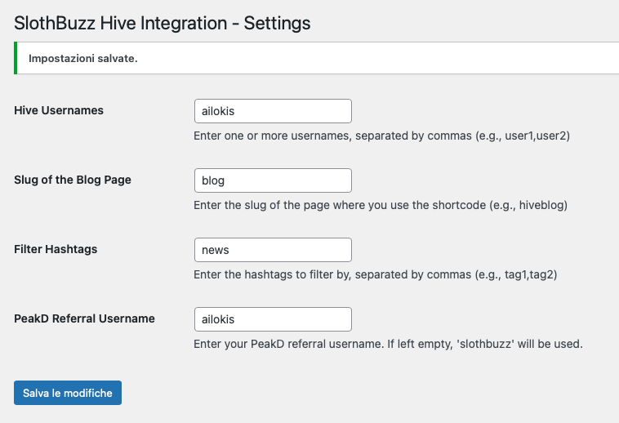619x423 pixels.
Task: Click the slothbuzz default referral hint
Action: coord(388,344)
